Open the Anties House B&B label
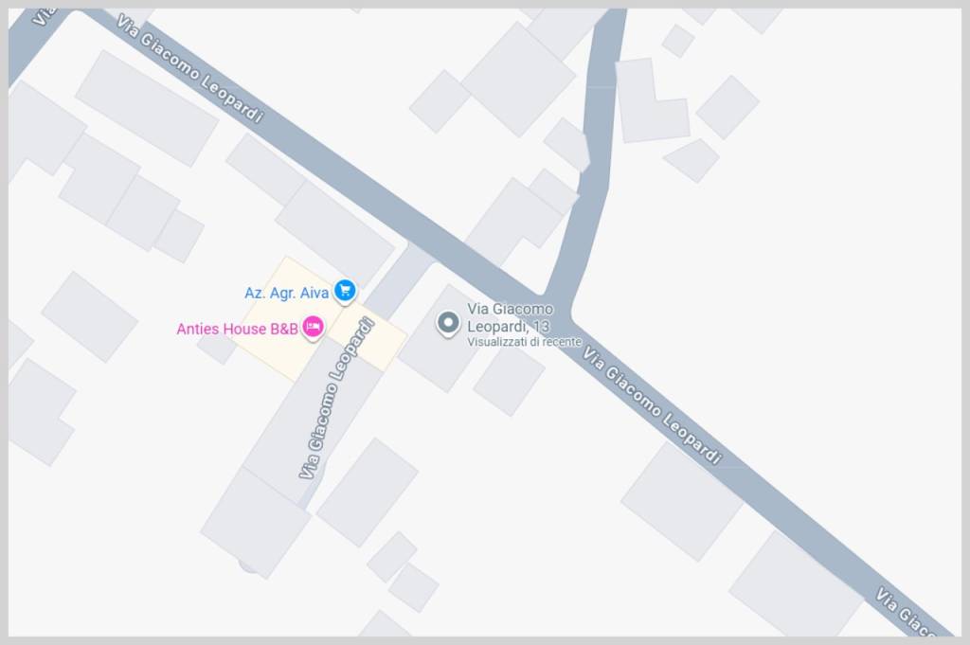The width and height of the screenshot is (970, 645). click(x=237, y=329)
